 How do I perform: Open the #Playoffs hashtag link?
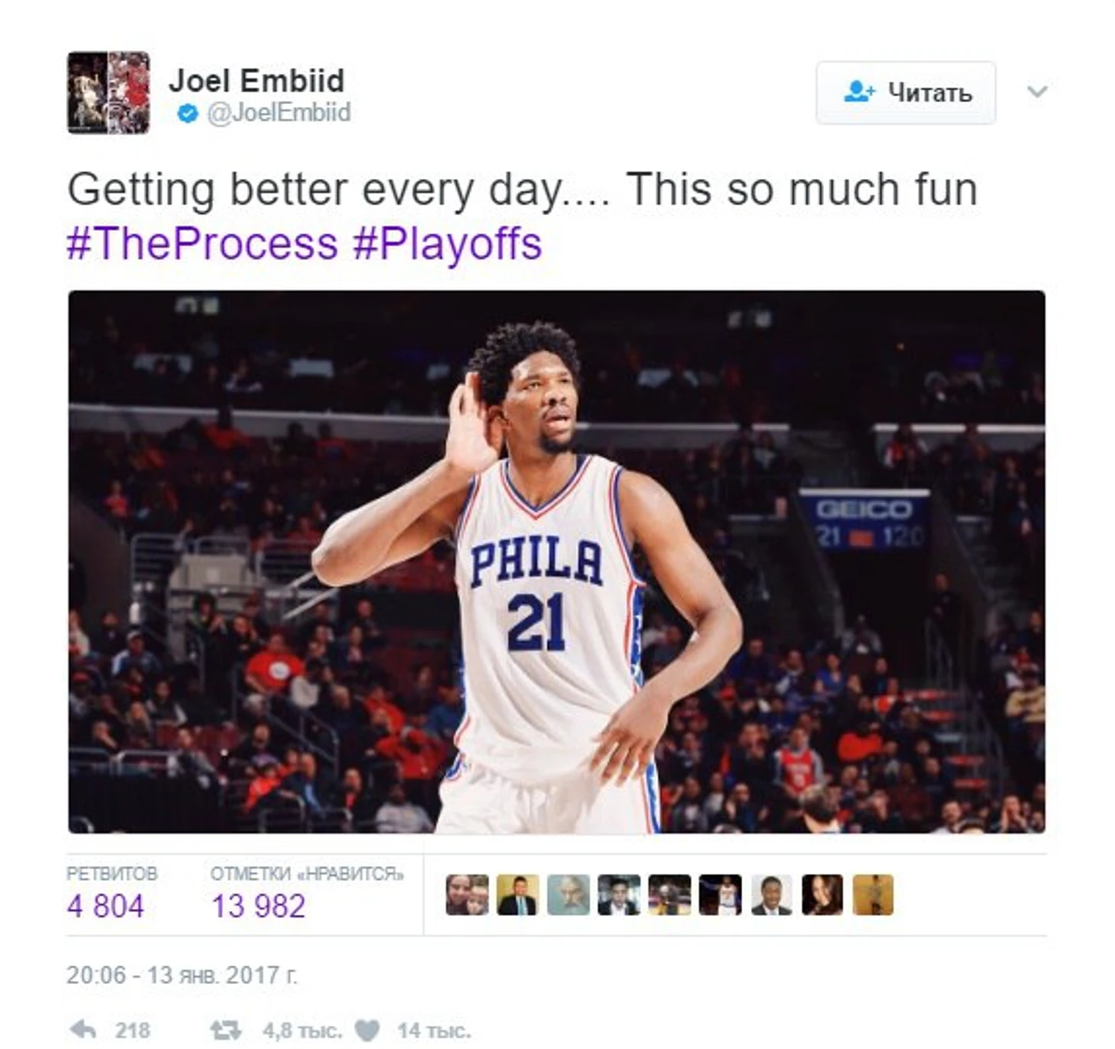click(x=447, y=244)
